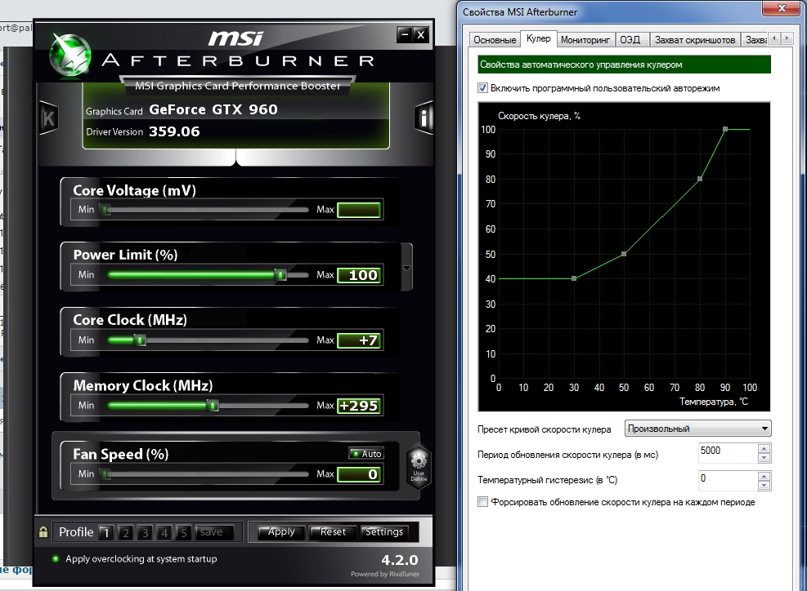Image resolution: width=807 pixels, height=591 pixels.
Task: Click the Fan Speed value box showing 0
Action: tap(359, 473)
